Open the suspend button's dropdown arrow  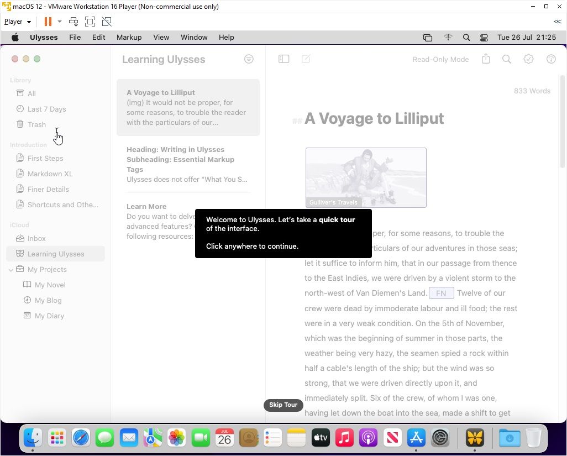point(59,21)
